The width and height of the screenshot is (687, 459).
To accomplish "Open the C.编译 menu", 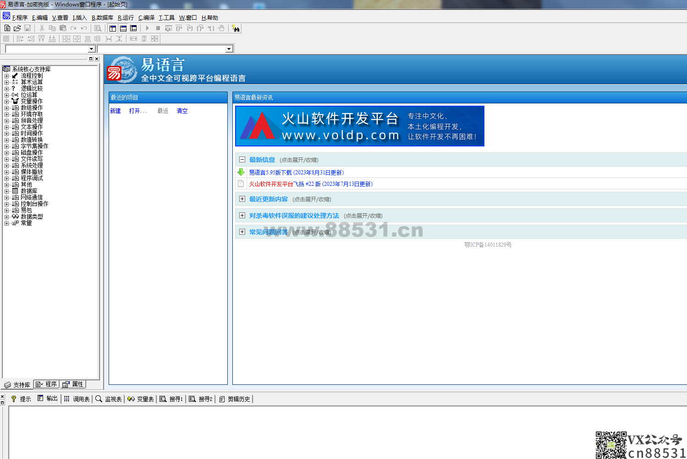I will 146,17.
